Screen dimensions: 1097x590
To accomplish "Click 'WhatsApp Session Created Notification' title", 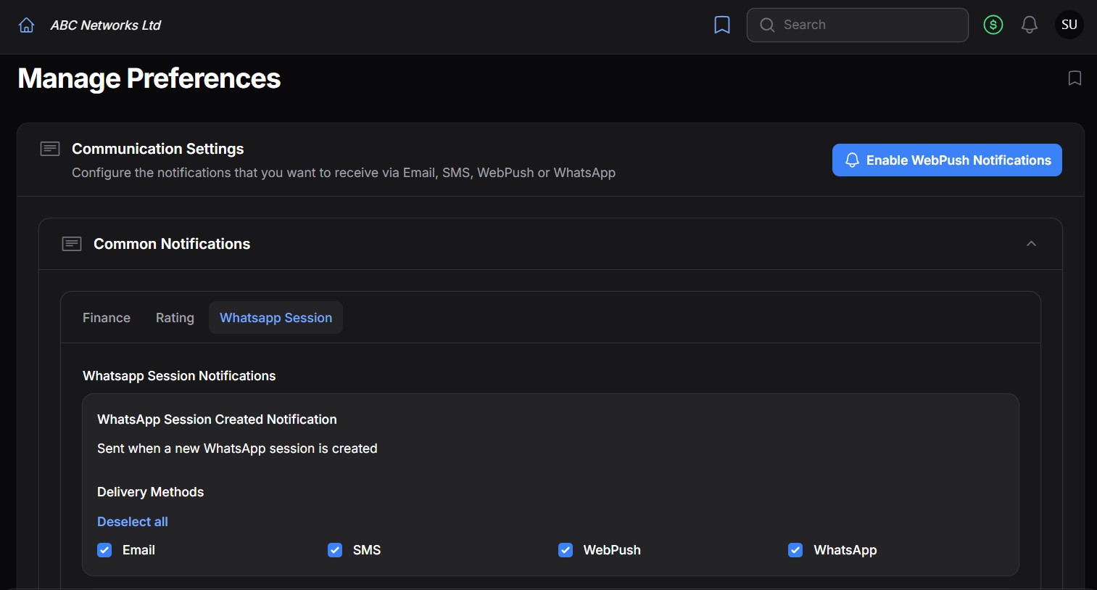I will click(217, 419).
